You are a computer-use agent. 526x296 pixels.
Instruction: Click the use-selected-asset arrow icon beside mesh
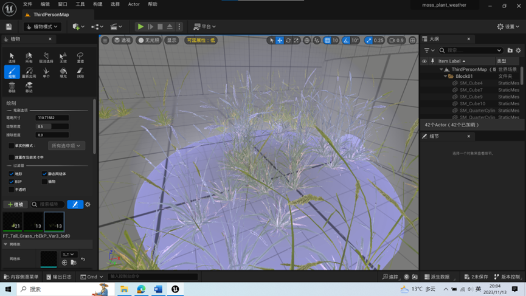pos(64,263)
